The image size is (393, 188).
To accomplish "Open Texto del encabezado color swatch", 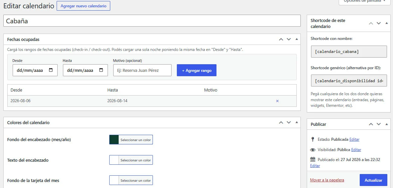I will click(x=114, y=160).
